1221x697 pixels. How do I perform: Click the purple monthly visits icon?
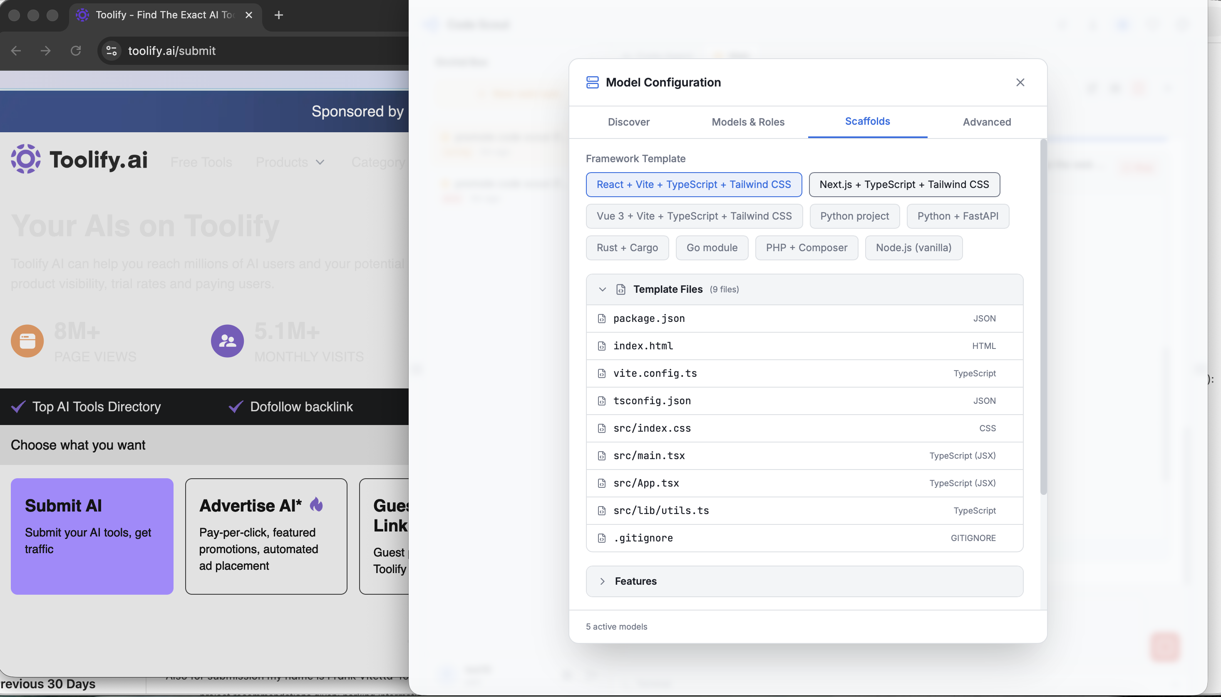pyautogui.click(x=227, y=341)
